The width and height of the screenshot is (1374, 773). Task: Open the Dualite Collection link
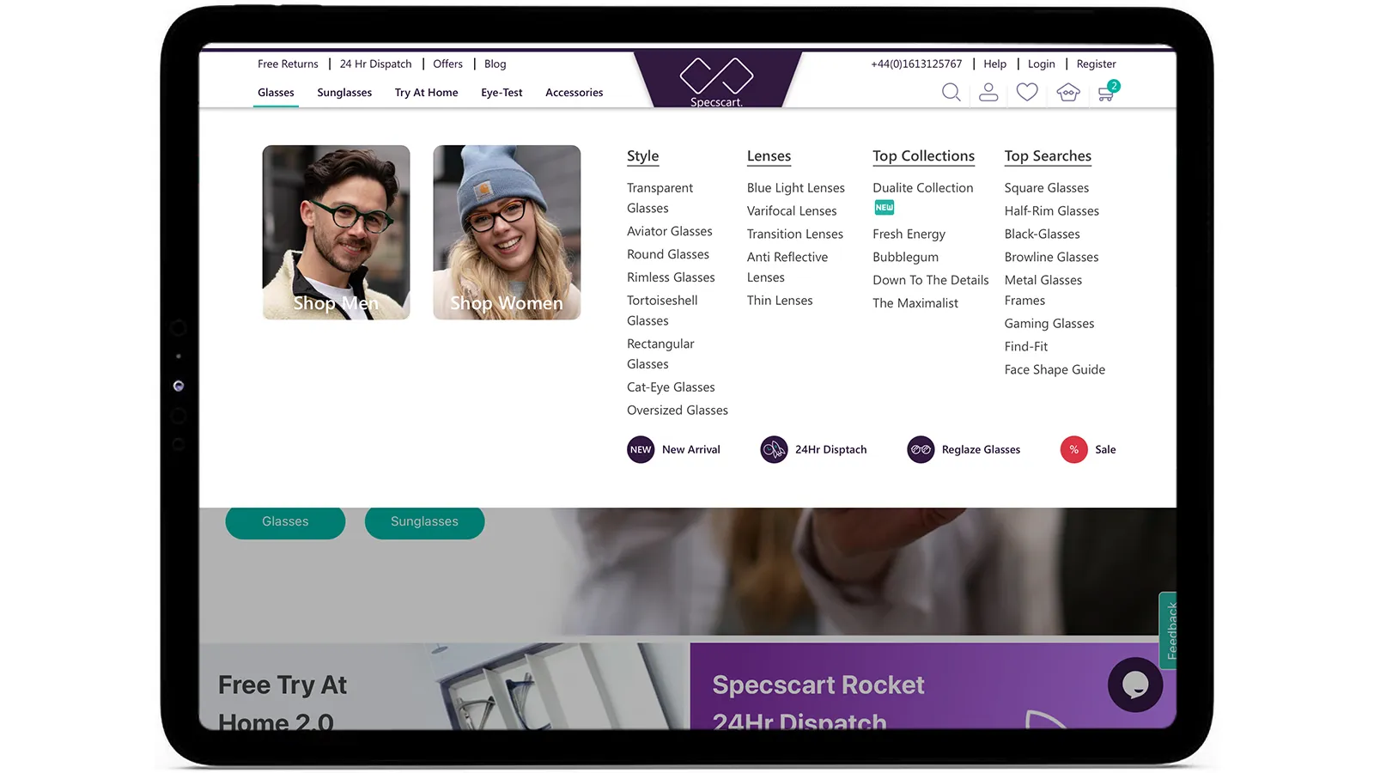click(923, 188)
